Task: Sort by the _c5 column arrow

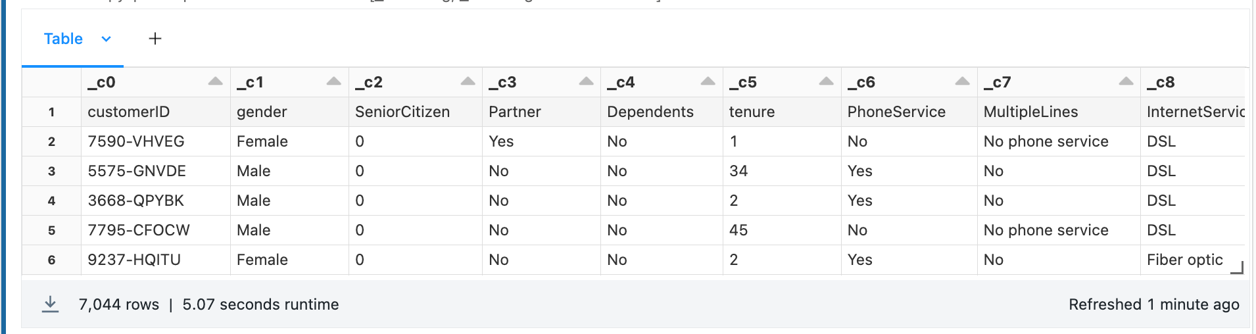Action: (x=826, y=82)
